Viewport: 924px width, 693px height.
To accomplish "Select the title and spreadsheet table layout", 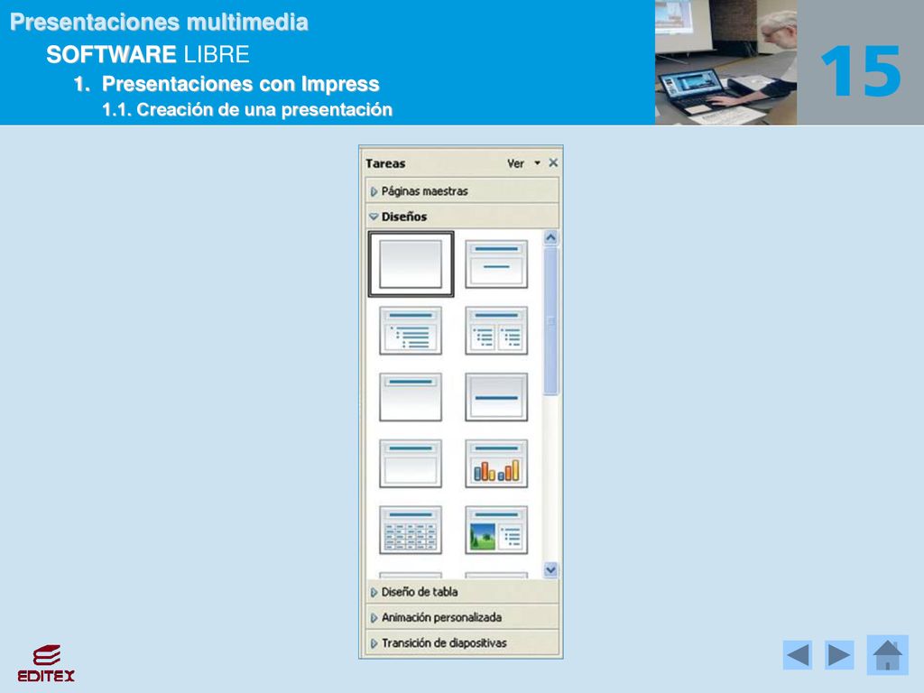I will tap(411, 531).
